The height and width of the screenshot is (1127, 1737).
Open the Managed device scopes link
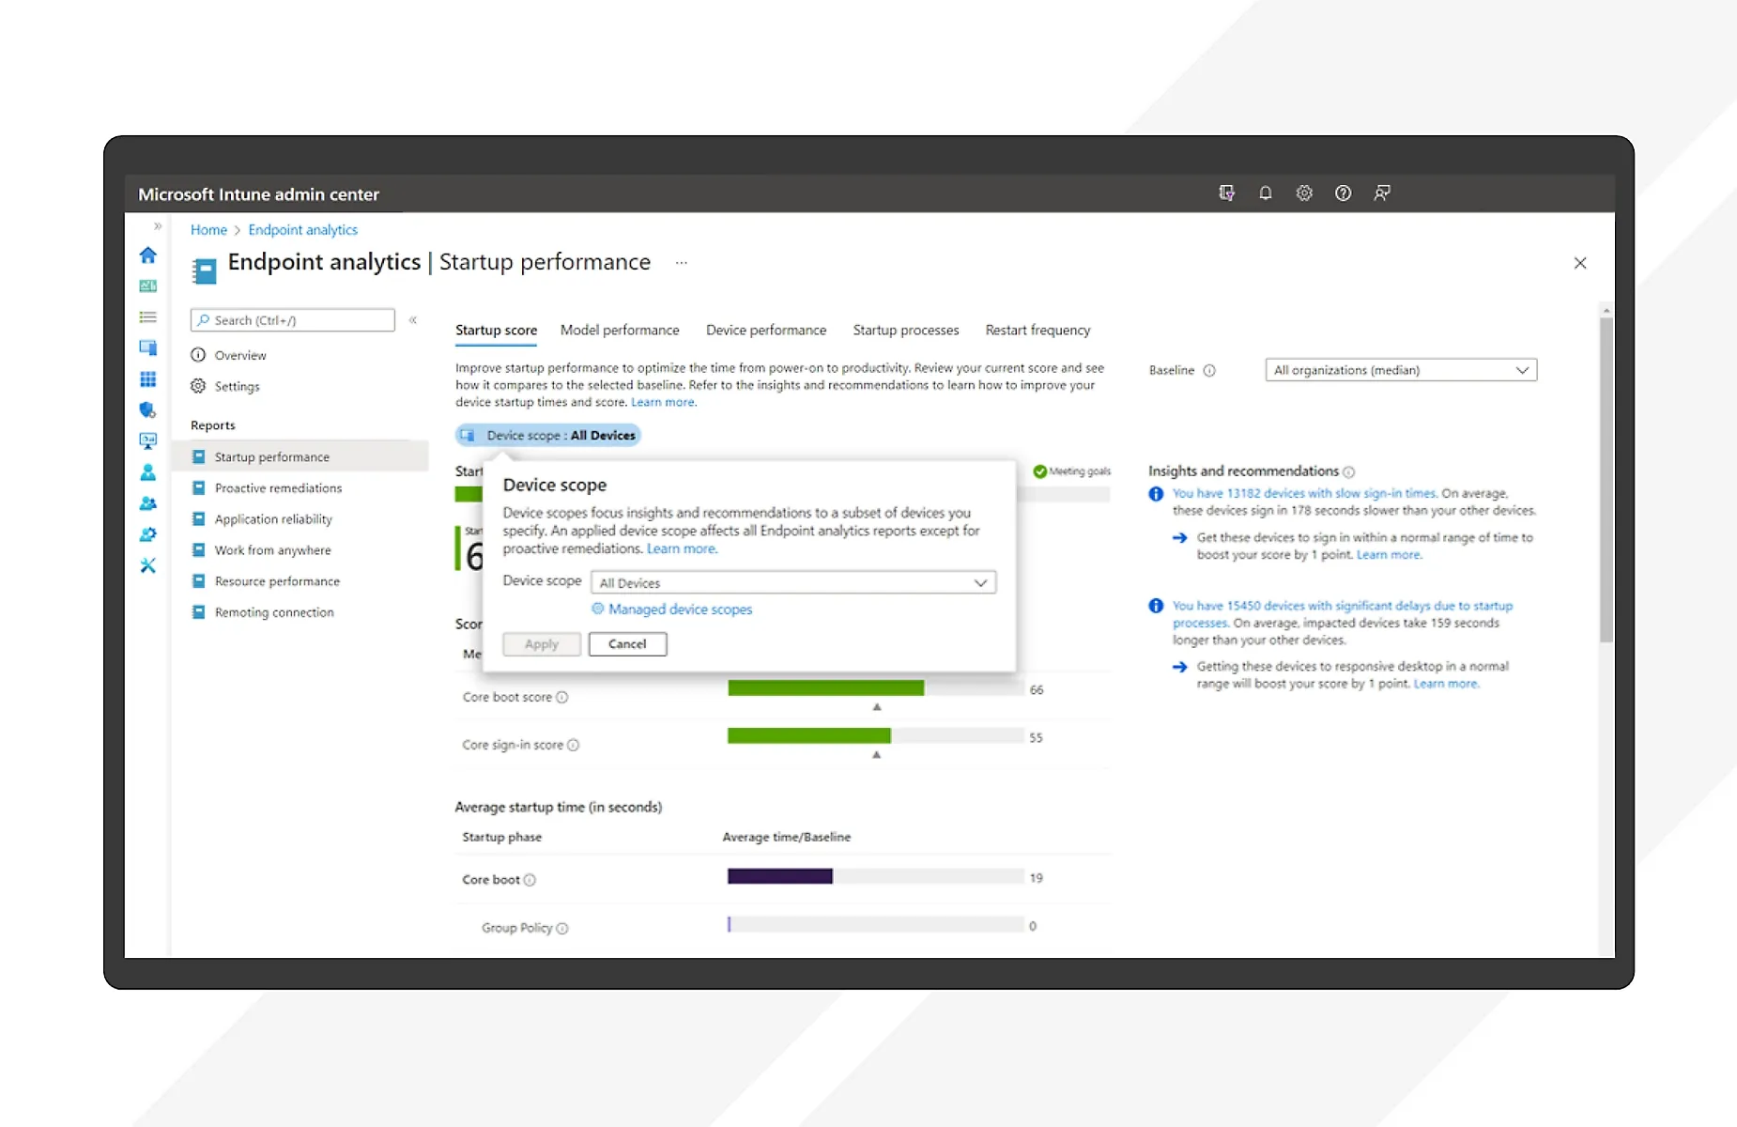tap(680, 610)
